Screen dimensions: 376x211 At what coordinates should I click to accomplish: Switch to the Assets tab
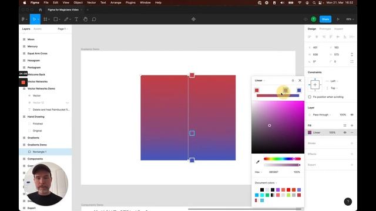[38, 29]
